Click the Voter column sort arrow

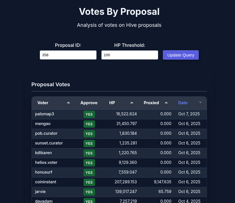68,103
